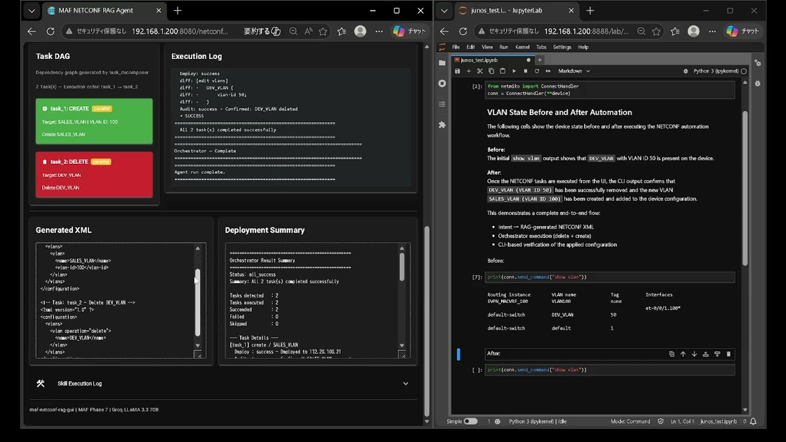Interrupt the kernel with stop icon

525,71
